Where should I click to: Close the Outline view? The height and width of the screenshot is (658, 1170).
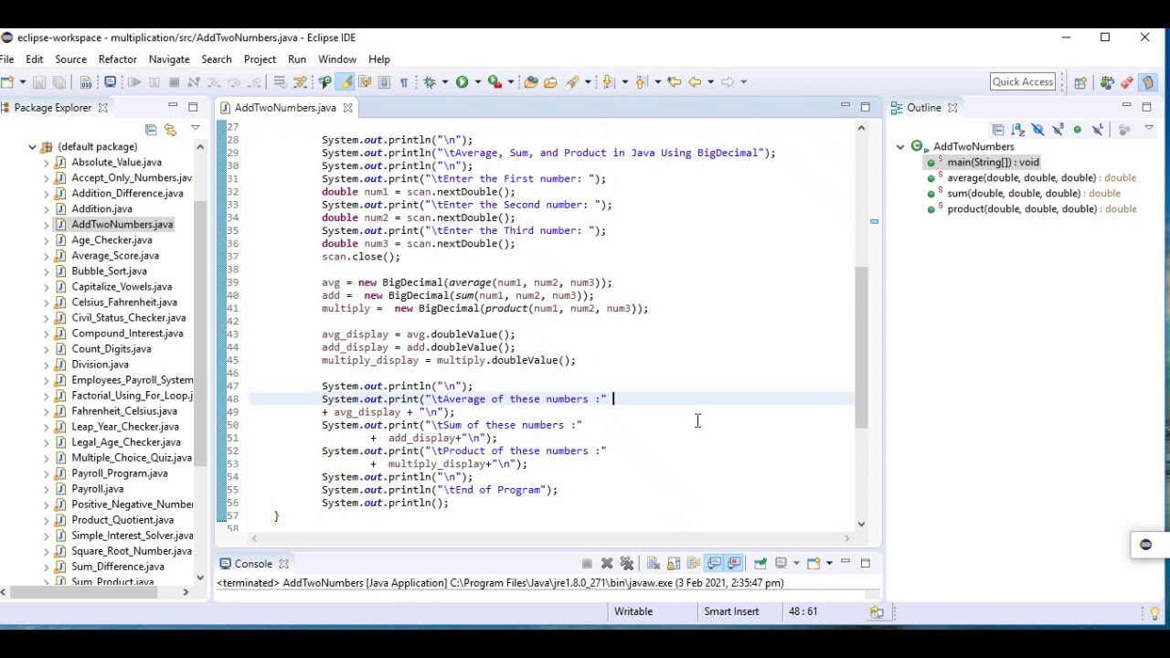(952, 108)
